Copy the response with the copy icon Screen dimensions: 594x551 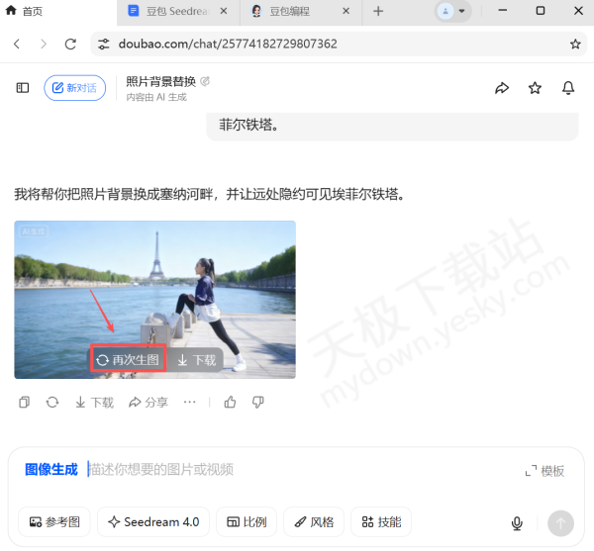[x=25, y=403]
